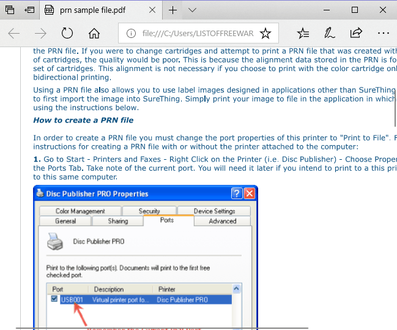Click the page vertical scrollbar thumb
Screen dimensions: 397x330
coord(395,108)
